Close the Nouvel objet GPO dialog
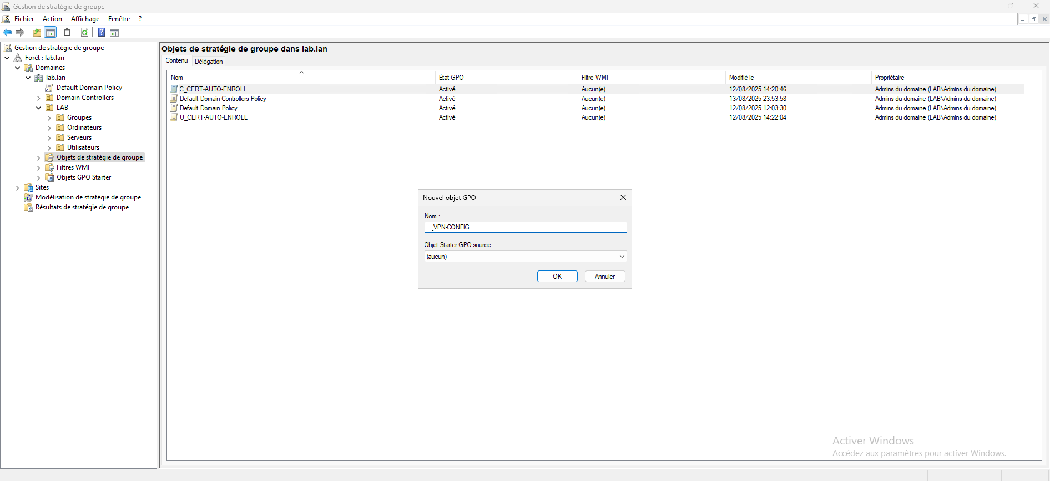The image size is (1050, 481). pyautogui.click(x=623, y=198)
